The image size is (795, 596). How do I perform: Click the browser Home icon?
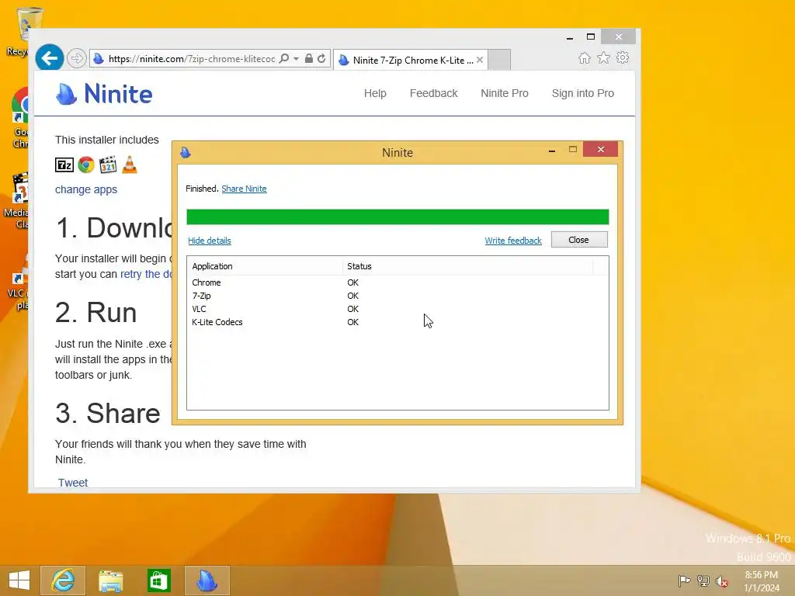(584, 58)
